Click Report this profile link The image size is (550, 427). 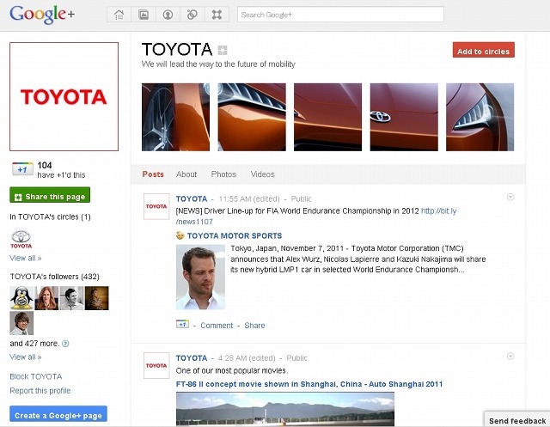40,391
